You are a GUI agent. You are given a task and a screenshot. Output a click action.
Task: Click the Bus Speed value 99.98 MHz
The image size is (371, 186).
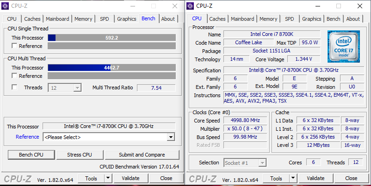pos(245,137)
